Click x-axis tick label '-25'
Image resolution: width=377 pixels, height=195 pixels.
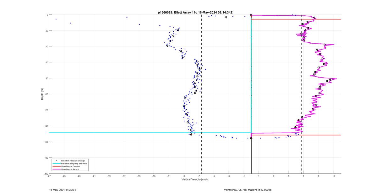(x=64, y=176)
